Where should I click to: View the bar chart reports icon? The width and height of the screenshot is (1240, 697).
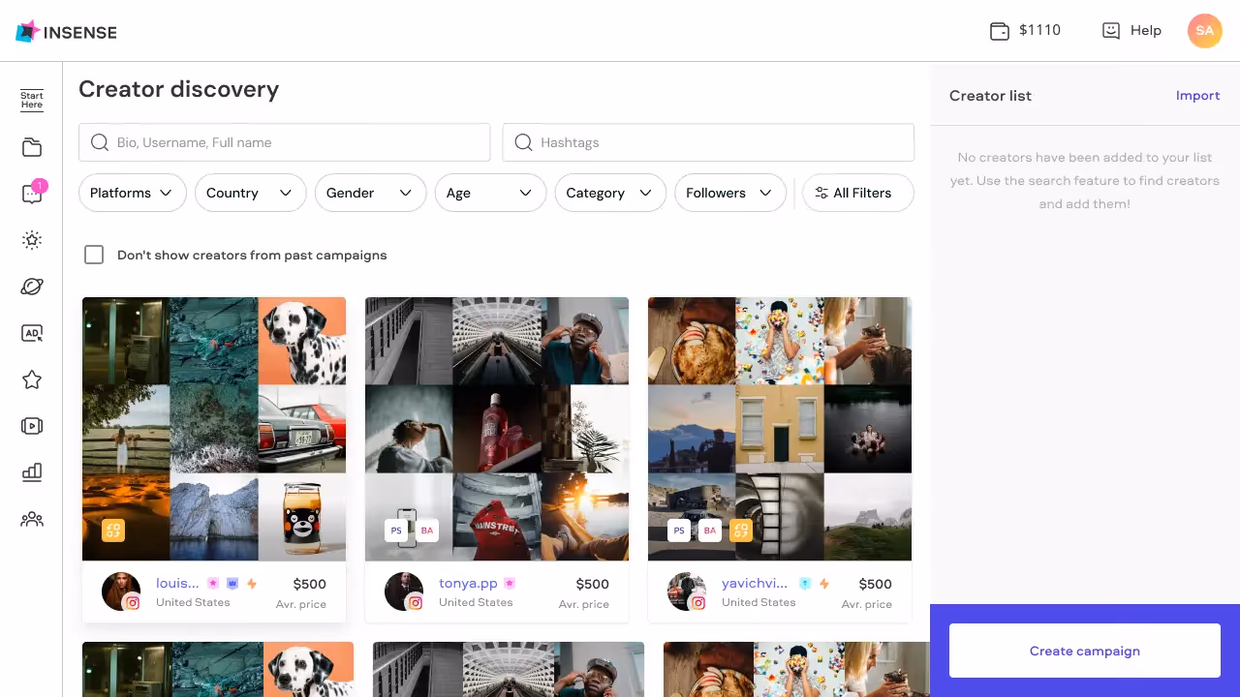tap(31, 471)
